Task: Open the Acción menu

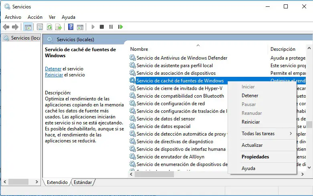Action: click(35, 17)
